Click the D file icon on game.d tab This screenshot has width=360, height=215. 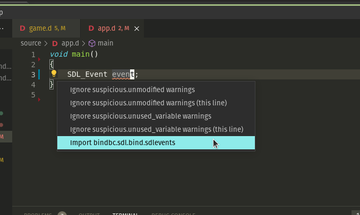coord(22,29)
